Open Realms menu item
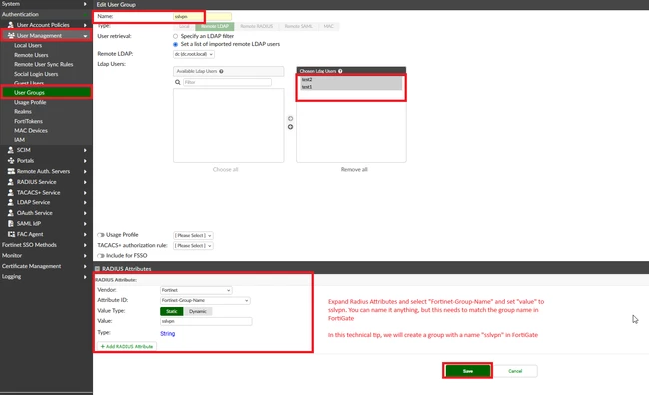The height and width of the screenshot is (395, 649). pos(23,112)
